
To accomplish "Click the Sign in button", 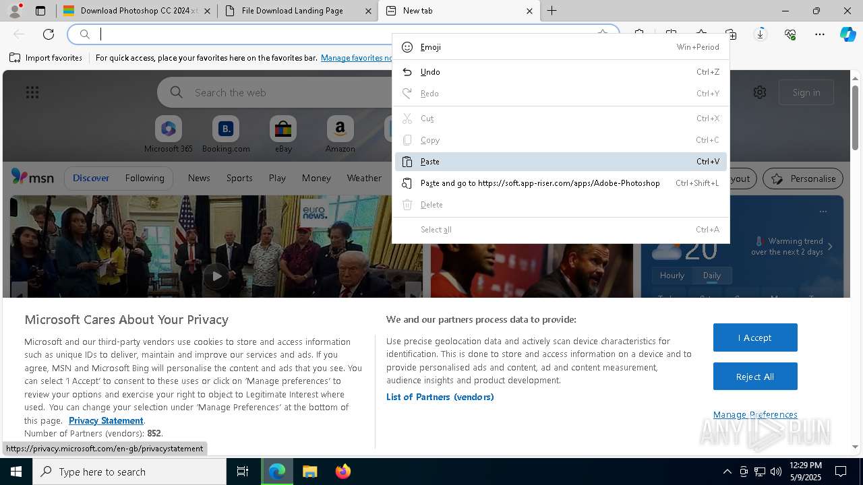I will (x=806, y=92).
